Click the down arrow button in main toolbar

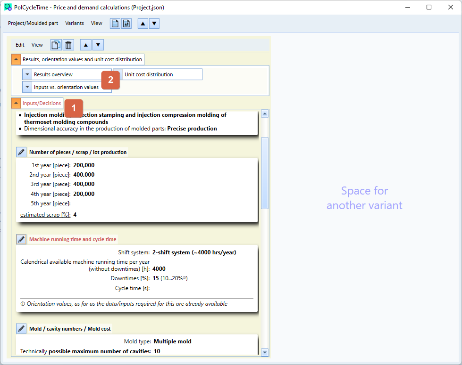154,24
